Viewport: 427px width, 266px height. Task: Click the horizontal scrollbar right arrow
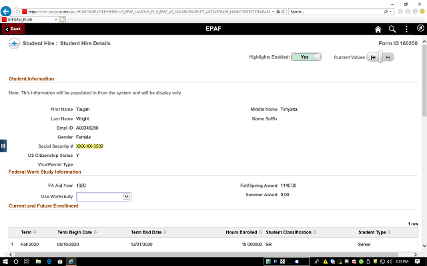pyautogui.click(x=416, y=254)
